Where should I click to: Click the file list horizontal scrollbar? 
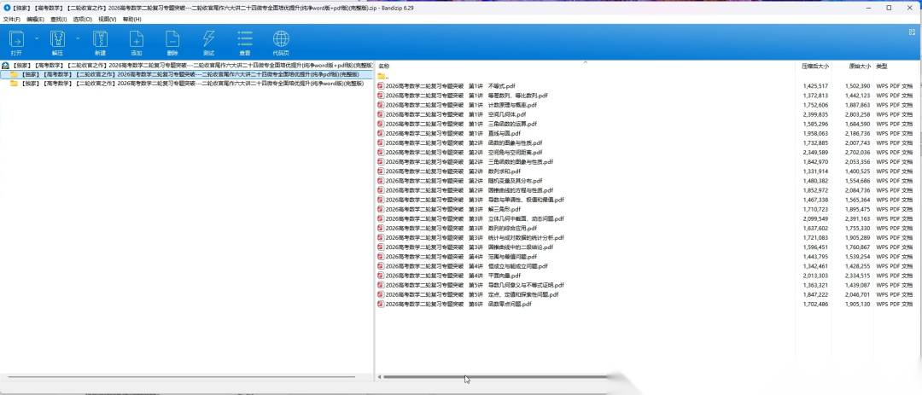pos(494,377)
